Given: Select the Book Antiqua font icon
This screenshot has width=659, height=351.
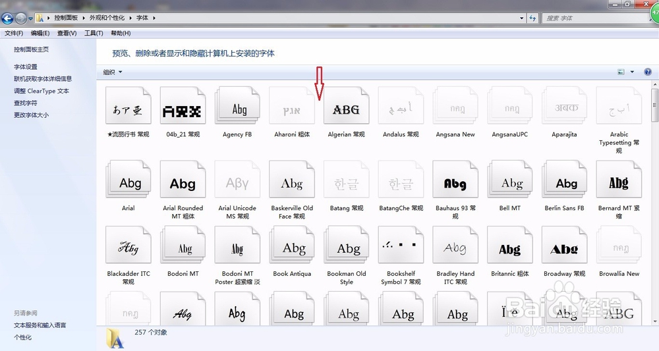Looking at the screenshot, I should pyautogui.click(x=292, y=245).
